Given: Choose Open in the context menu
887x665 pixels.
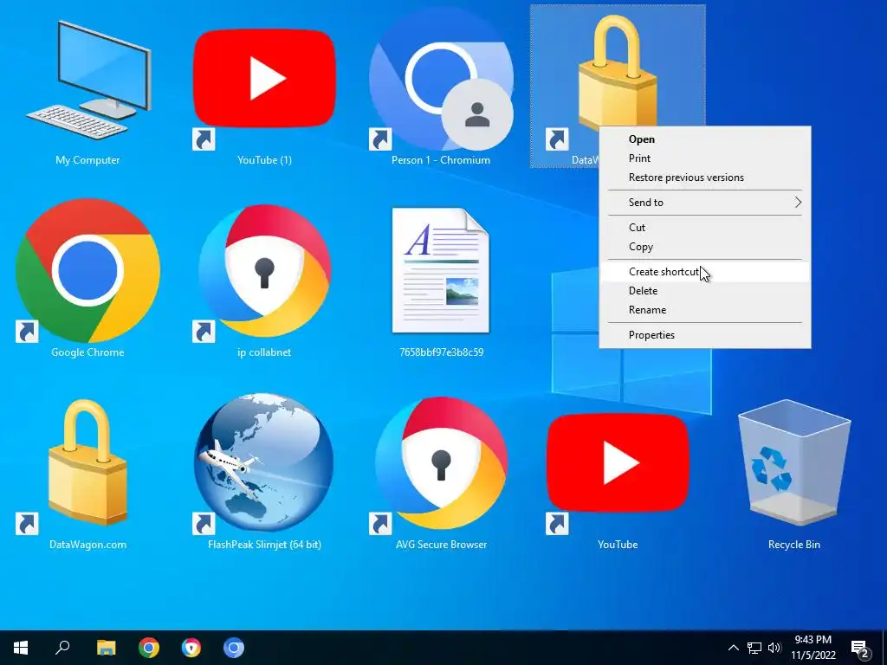Looking at the screenshot, I should pyautogui.click(x=705, y=139).
